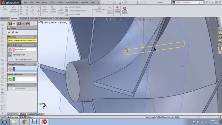Click the First Reference Helix/Spiral2 field

[25, 49]
